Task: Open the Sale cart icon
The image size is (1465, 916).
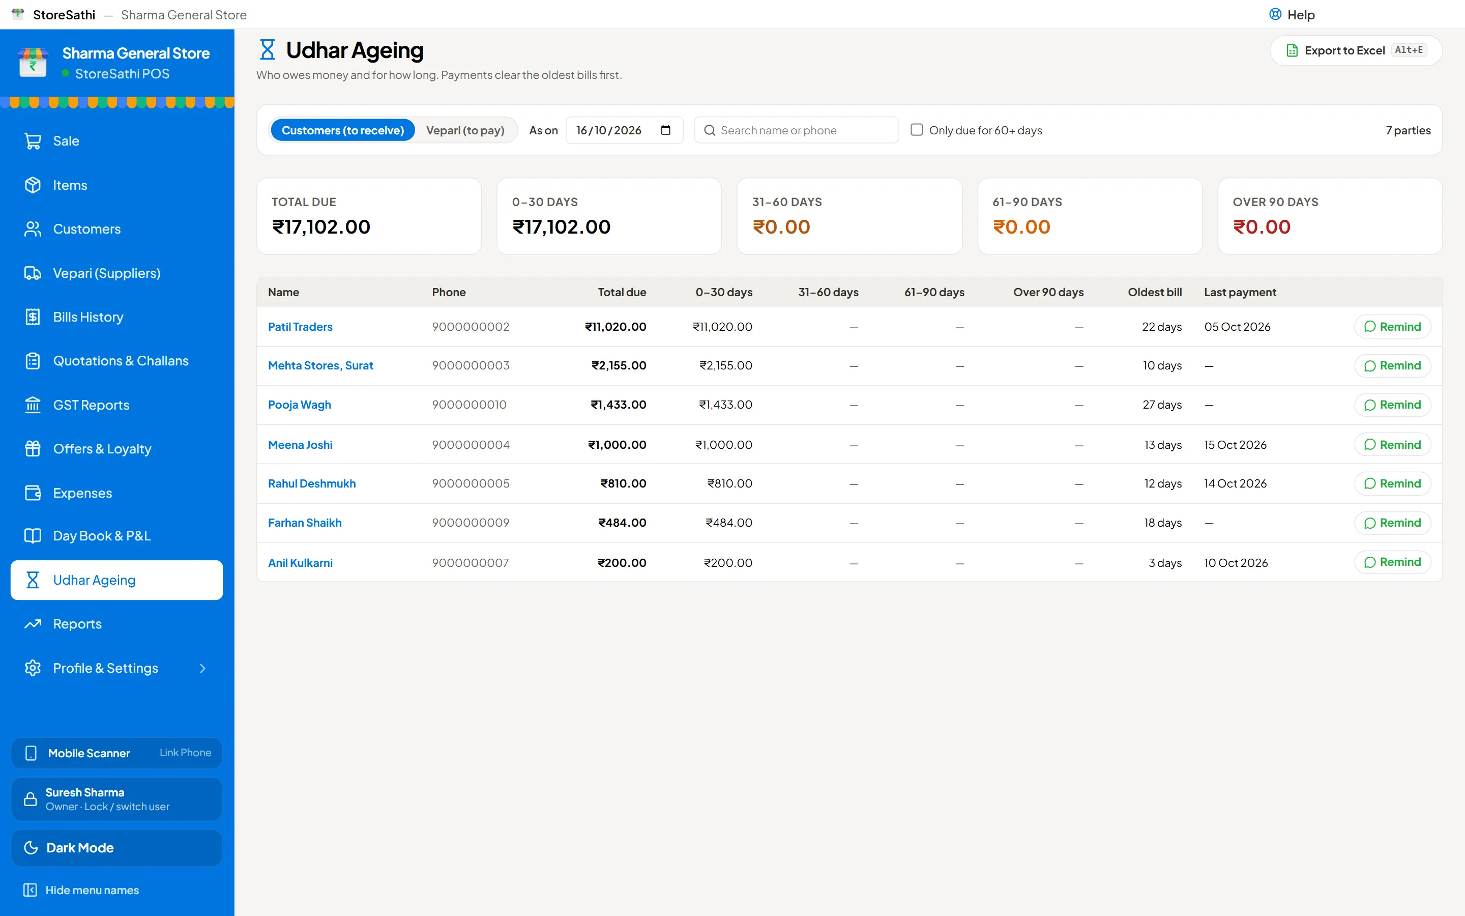Action: (x=33, y=141)
